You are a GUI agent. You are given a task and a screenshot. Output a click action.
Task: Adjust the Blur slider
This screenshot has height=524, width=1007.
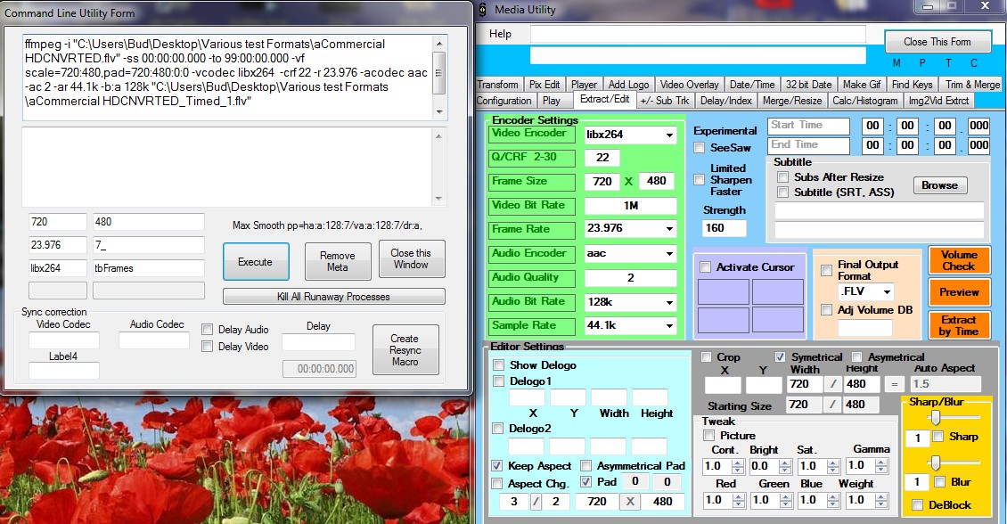pyautogui.click(x=936, y=463)
